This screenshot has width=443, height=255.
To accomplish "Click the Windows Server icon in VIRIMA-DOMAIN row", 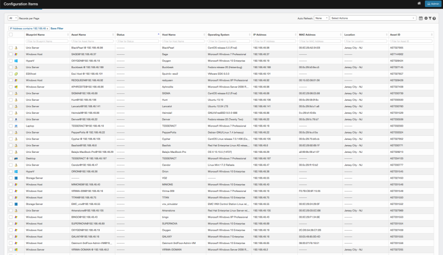I will coord(16,249).
